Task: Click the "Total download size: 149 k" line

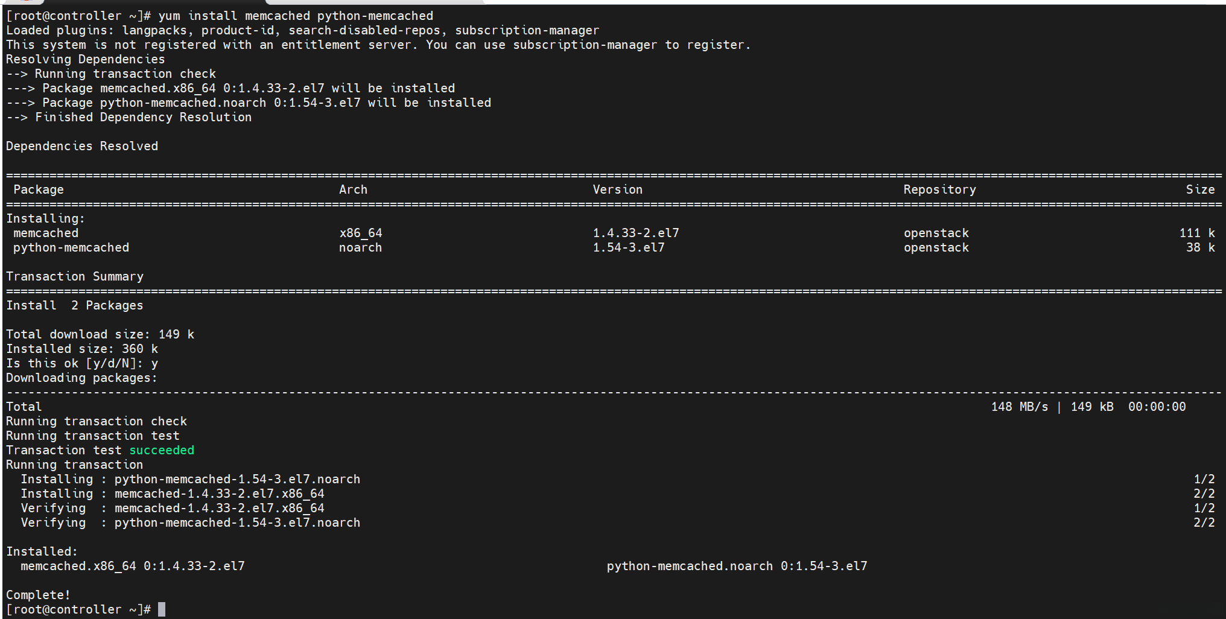Action: [100, 334]
